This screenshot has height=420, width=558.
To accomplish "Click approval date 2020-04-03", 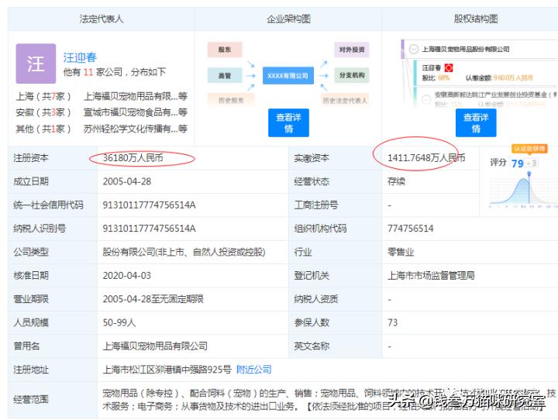I will 126,276.
